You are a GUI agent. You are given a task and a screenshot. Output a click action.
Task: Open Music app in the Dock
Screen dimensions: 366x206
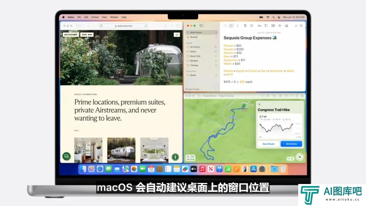click(202, 169)
